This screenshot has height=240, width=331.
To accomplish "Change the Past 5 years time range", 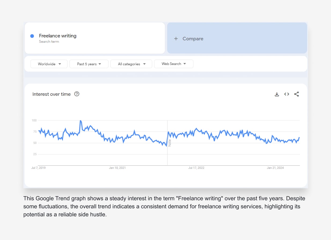I will click(x=89, y=64).
